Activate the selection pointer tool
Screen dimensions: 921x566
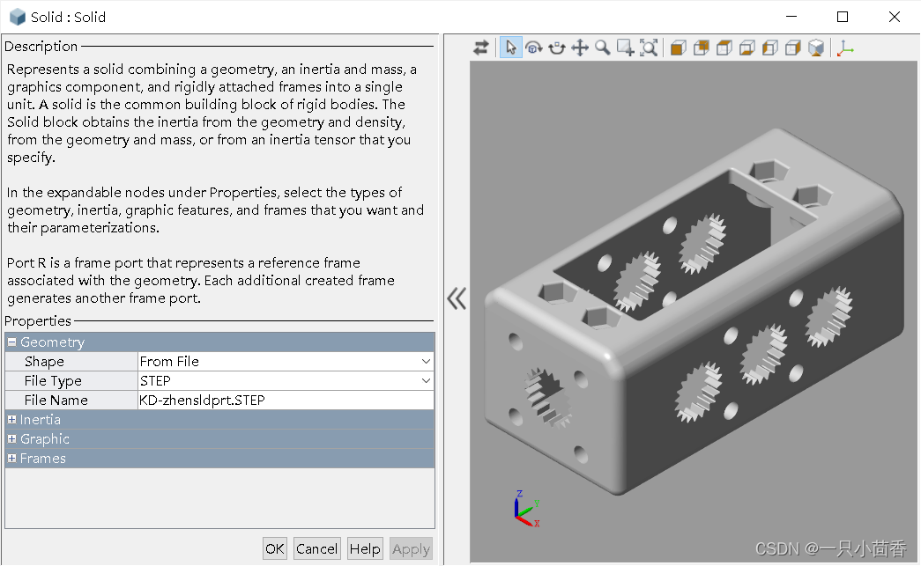pyautogui.click(x=510, y=48)
